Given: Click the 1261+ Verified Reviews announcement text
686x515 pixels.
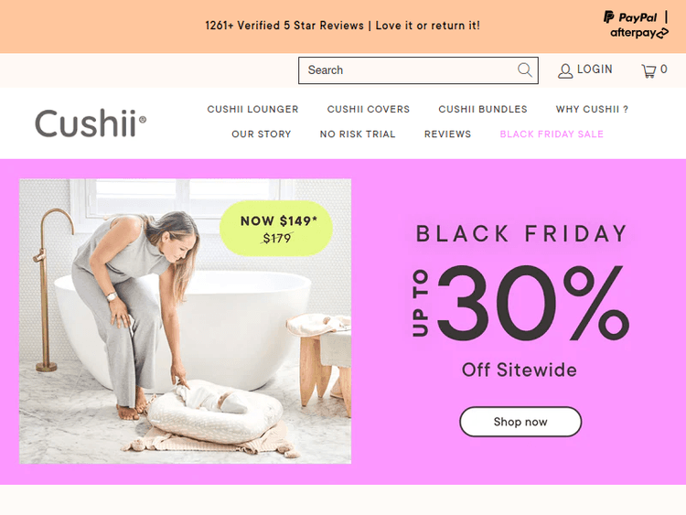Looking at the screenshot, I should (343, 26).
